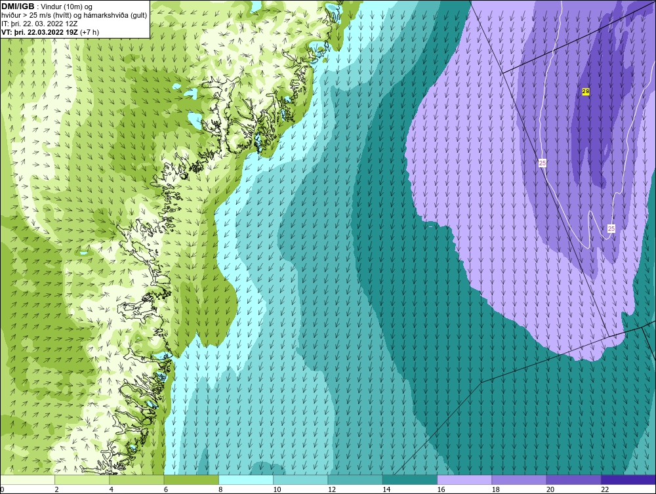Select the light cyan 8–10 m/s legend swatch
656x494 pixels.
point(246,480)
